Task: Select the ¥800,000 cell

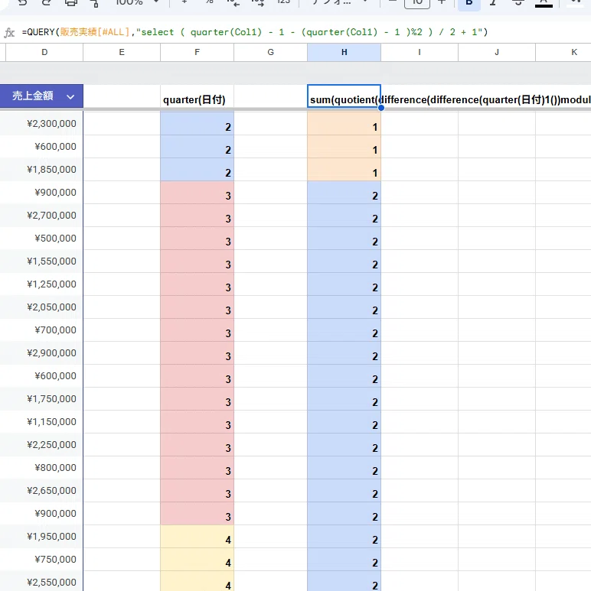Action: coord(41,468)
